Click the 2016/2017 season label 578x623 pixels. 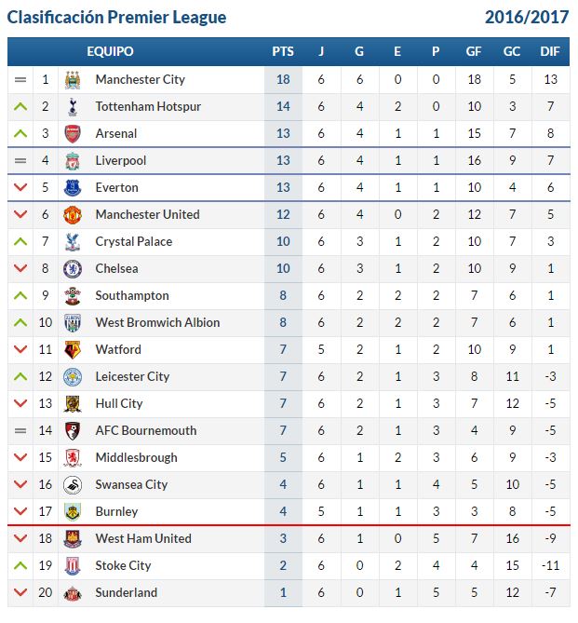click(x=527, y=17)
